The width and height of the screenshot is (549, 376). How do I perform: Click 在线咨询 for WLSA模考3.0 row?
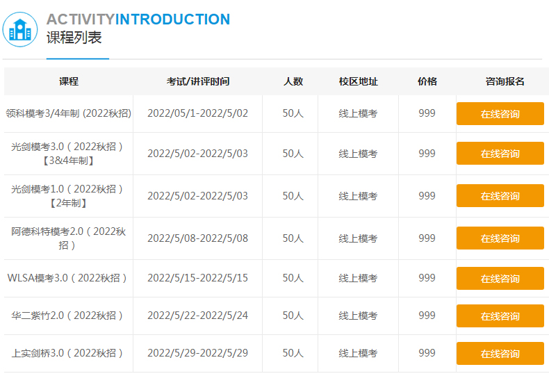[x=500, y=279]
